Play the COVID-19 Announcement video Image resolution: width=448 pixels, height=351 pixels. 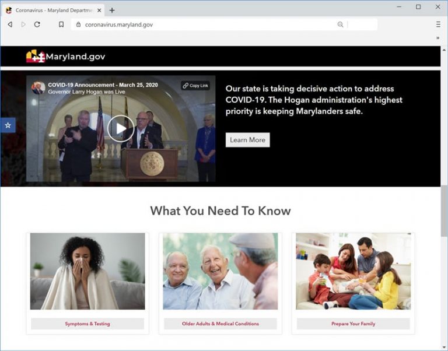click(121, 128)
